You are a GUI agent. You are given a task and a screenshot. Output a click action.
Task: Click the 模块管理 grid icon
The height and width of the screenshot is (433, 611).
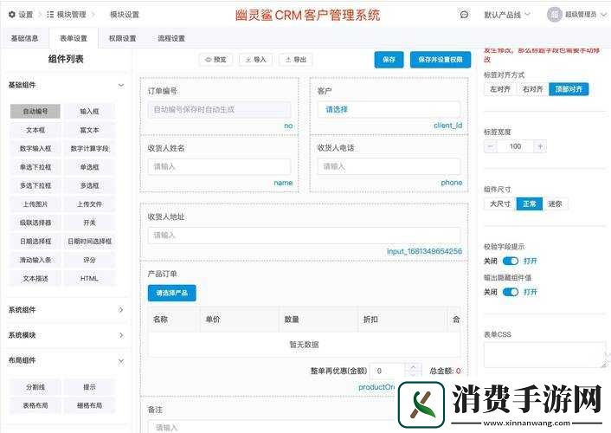(50, 15)
